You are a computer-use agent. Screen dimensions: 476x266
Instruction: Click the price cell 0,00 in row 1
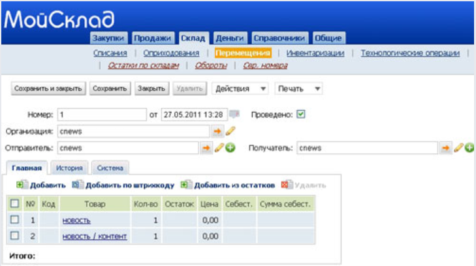(210, 220)
